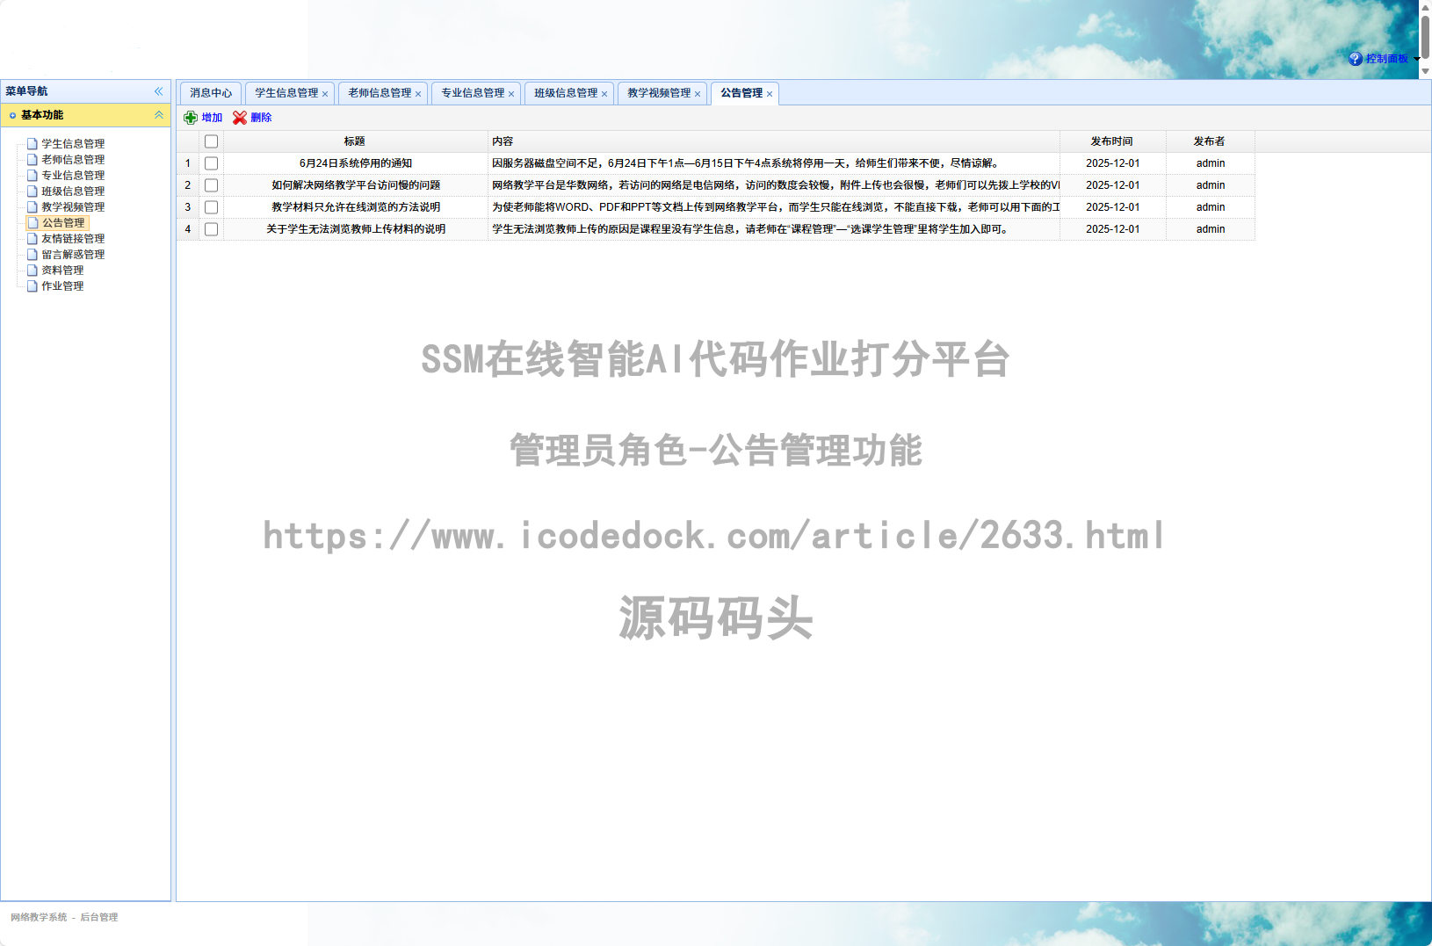Viewport: 1432px width, 946px height.
Task: Check the checkbox for row 4 announcement
Action: tap(211, 228)
